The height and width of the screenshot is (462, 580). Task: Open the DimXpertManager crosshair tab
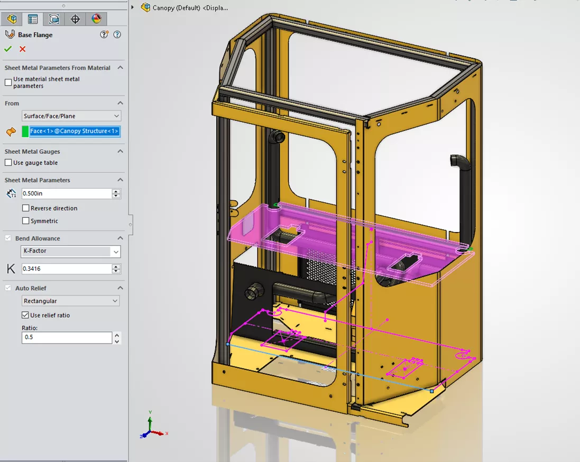[x=75, y=20]
